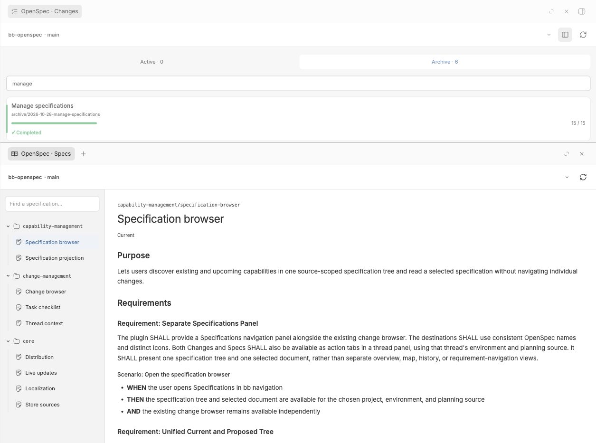Viewport: 596px width, 443px height.
Task: Click the document icon beside Live updates
Action: click(x=19, y=373)
